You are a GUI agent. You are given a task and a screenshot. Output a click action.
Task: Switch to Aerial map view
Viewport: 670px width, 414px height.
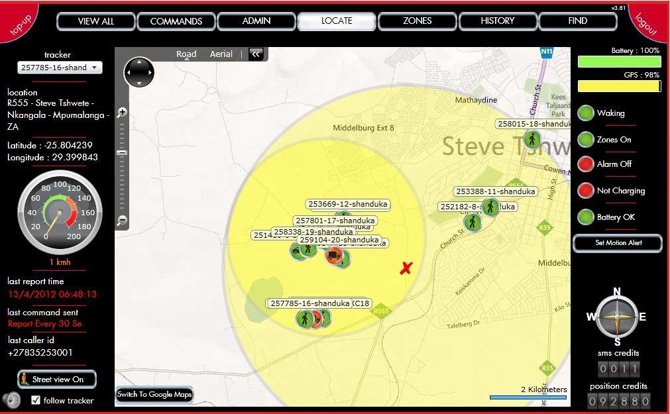tap(221, 54)
